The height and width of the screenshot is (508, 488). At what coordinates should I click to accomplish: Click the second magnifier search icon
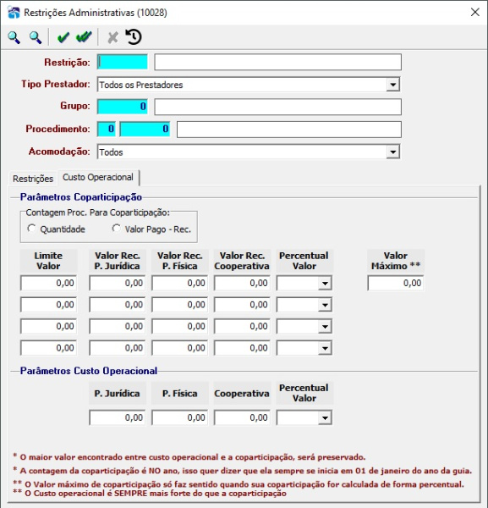pos(36,37)
